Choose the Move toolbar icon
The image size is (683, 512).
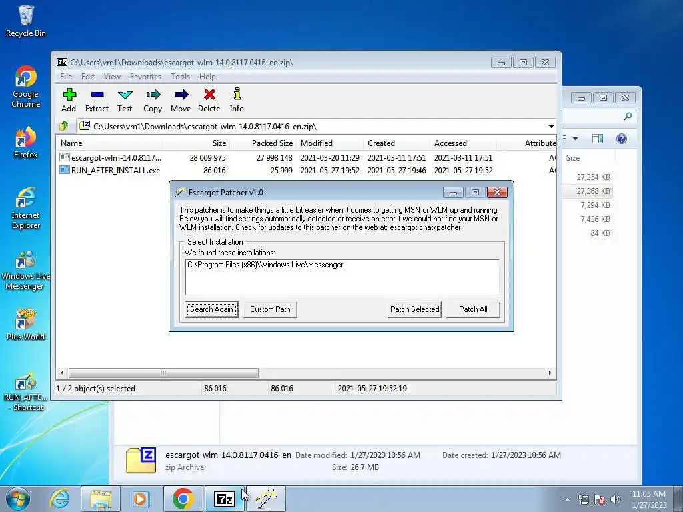coord(181,100)
